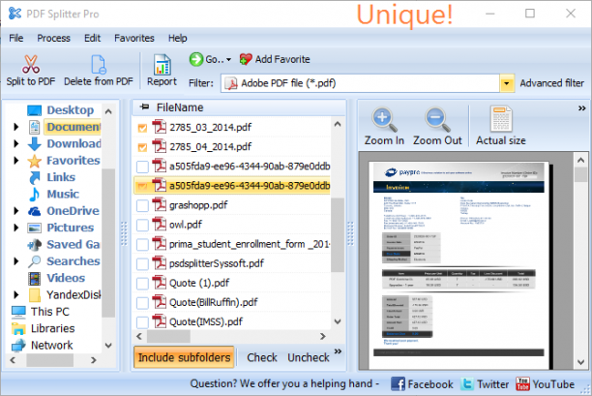
Task: Select the Downloads arrow icon in tree
Action: coord(35,144)
